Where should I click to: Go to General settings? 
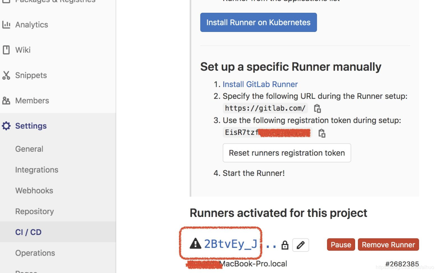click(x=29, y=149)
